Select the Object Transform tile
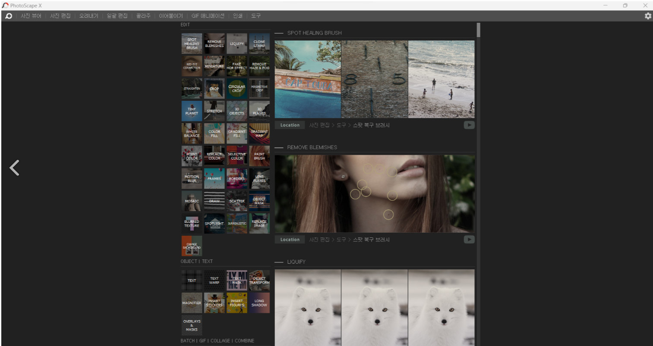The image size is (653, 346). click(259, 281)
